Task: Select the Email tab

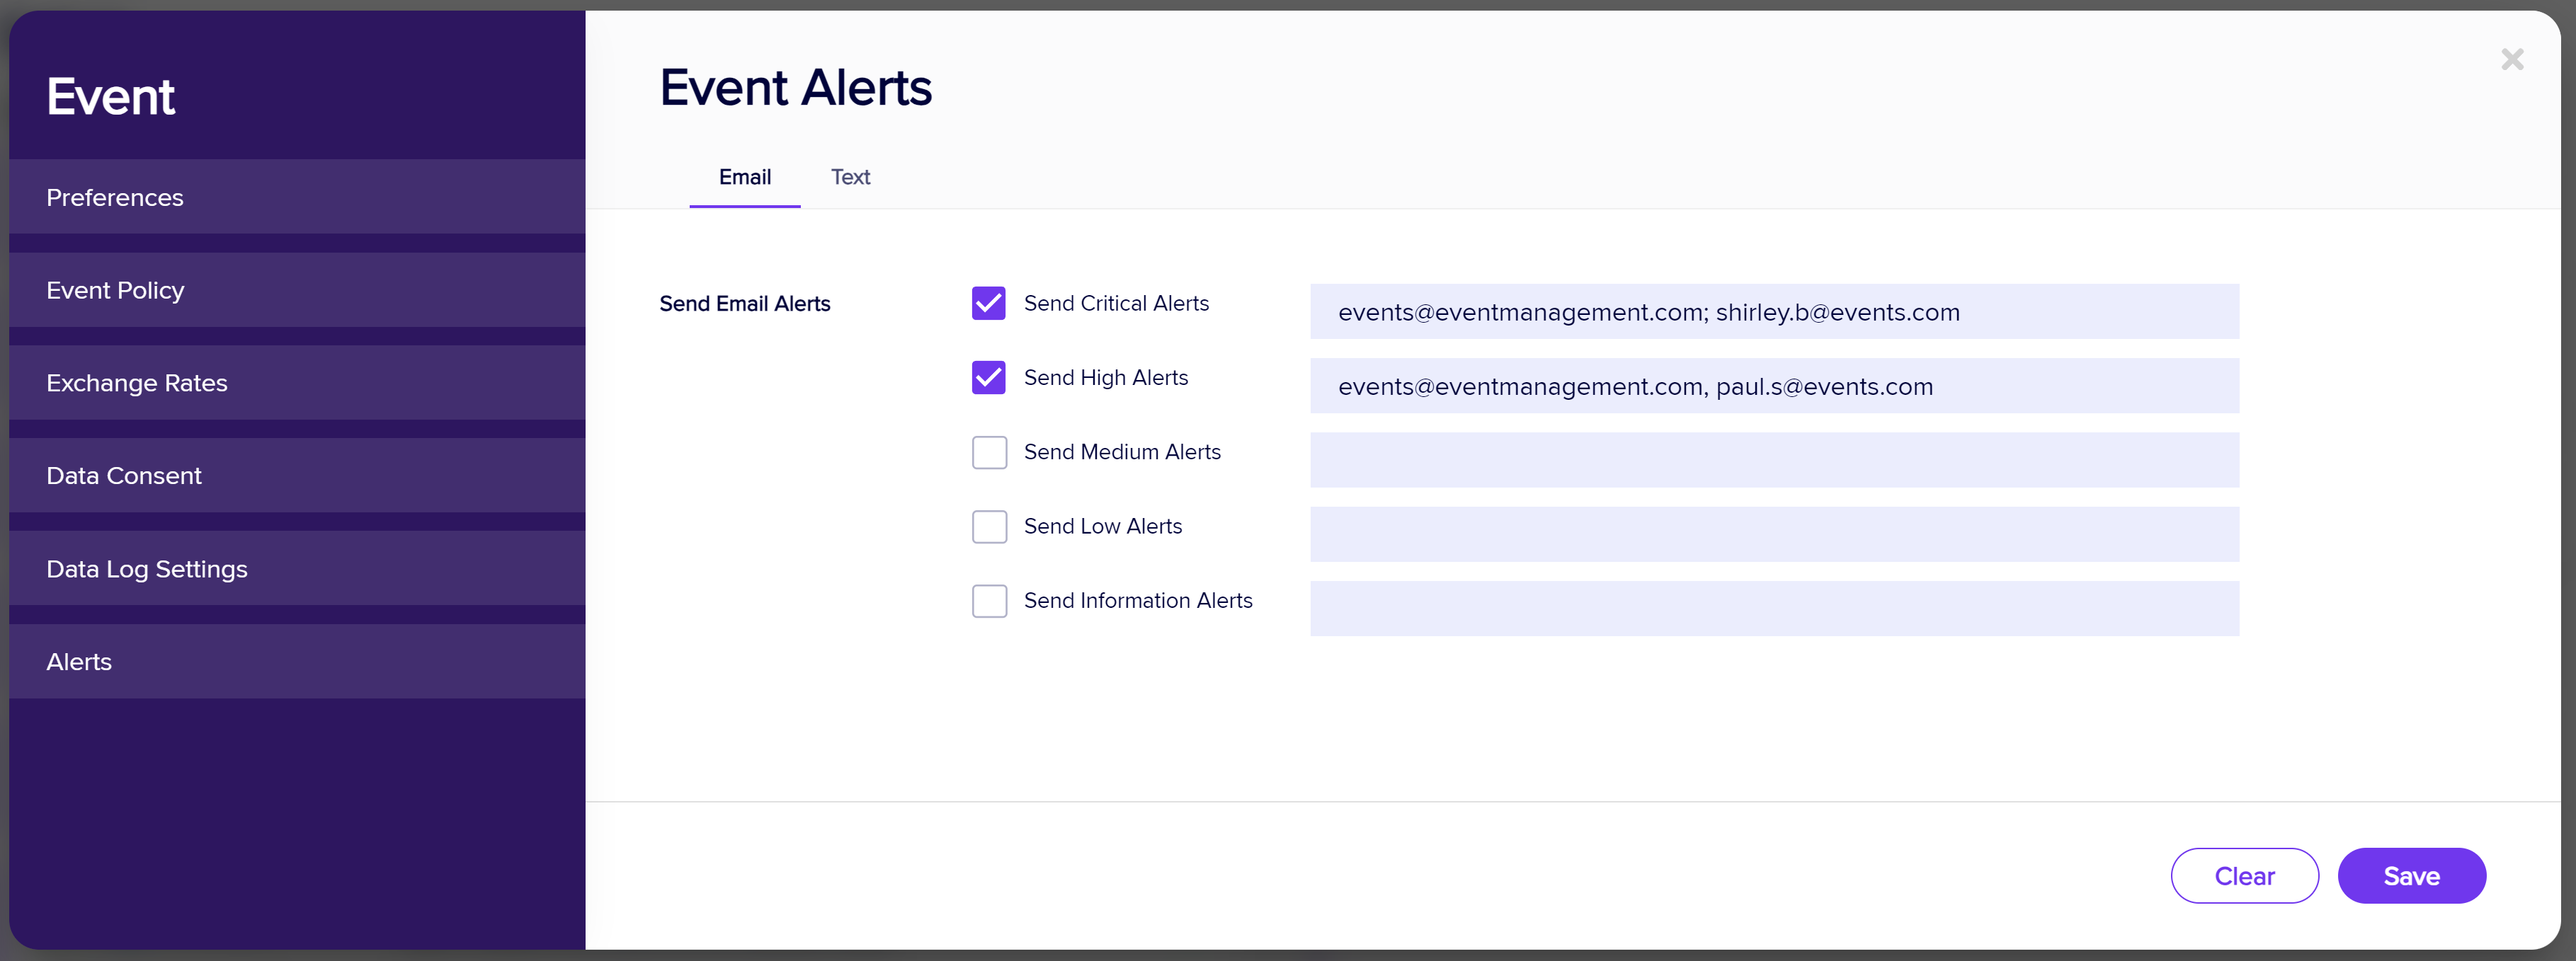Action: (x=744, y=178)
